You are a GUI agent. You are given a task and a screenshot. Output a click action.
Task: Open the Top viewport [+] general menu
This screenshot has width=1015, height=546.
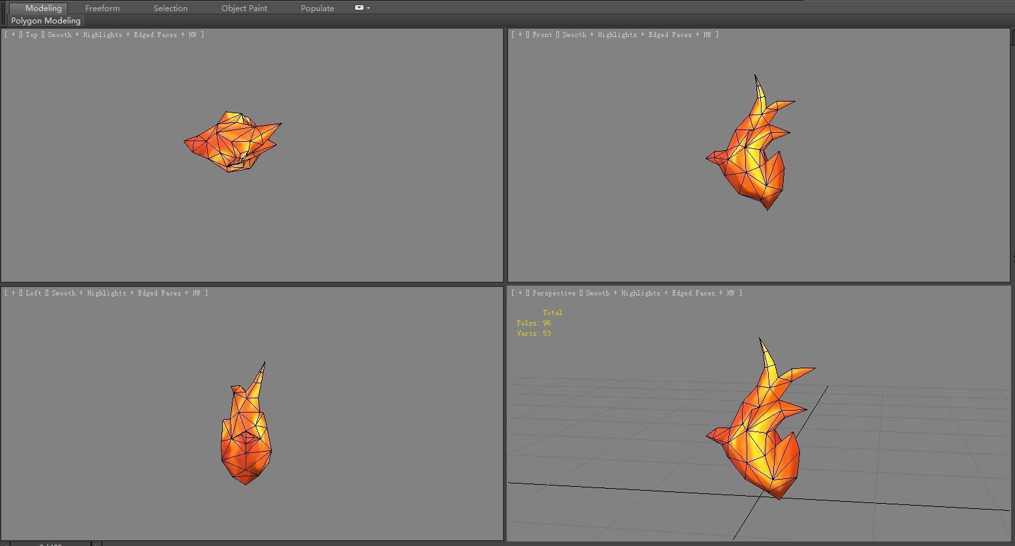tap(13, 34)
